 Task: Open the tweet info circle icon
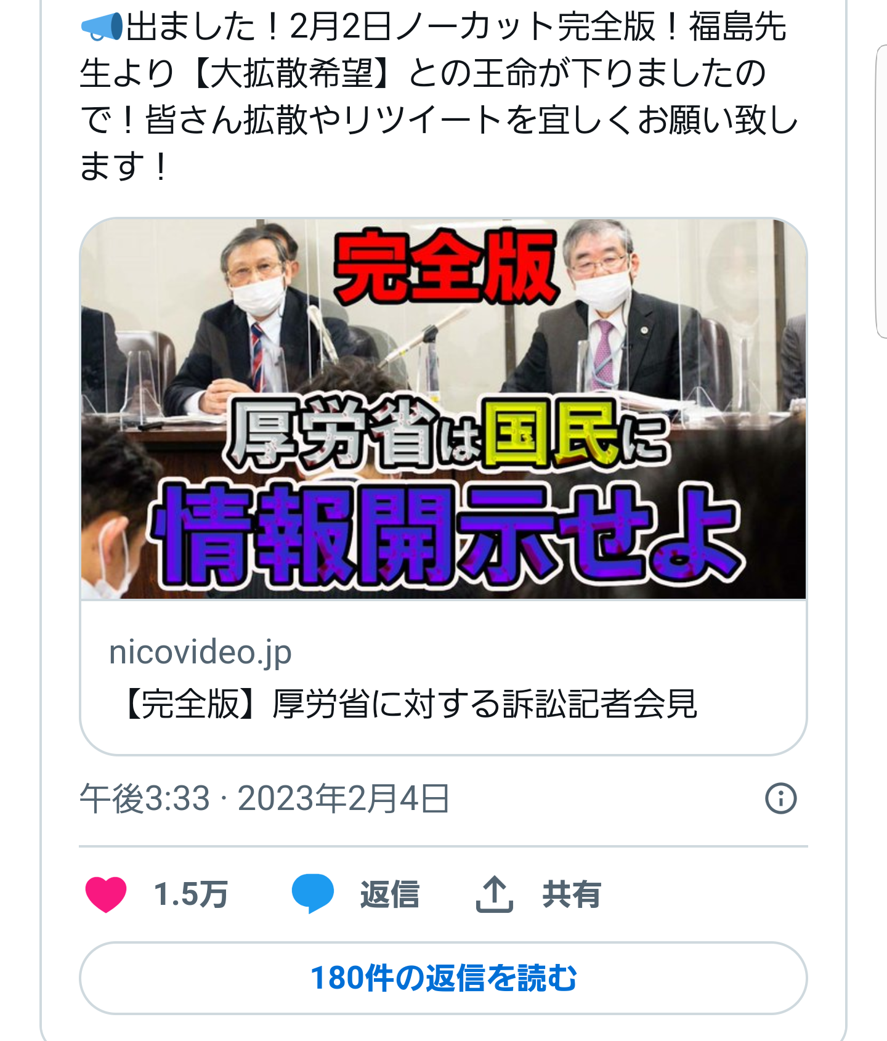point(780,798)
